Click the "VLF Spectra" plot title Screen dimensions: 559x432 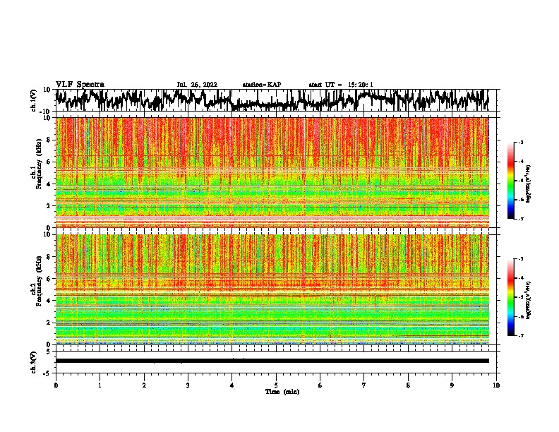coord(80,85)
